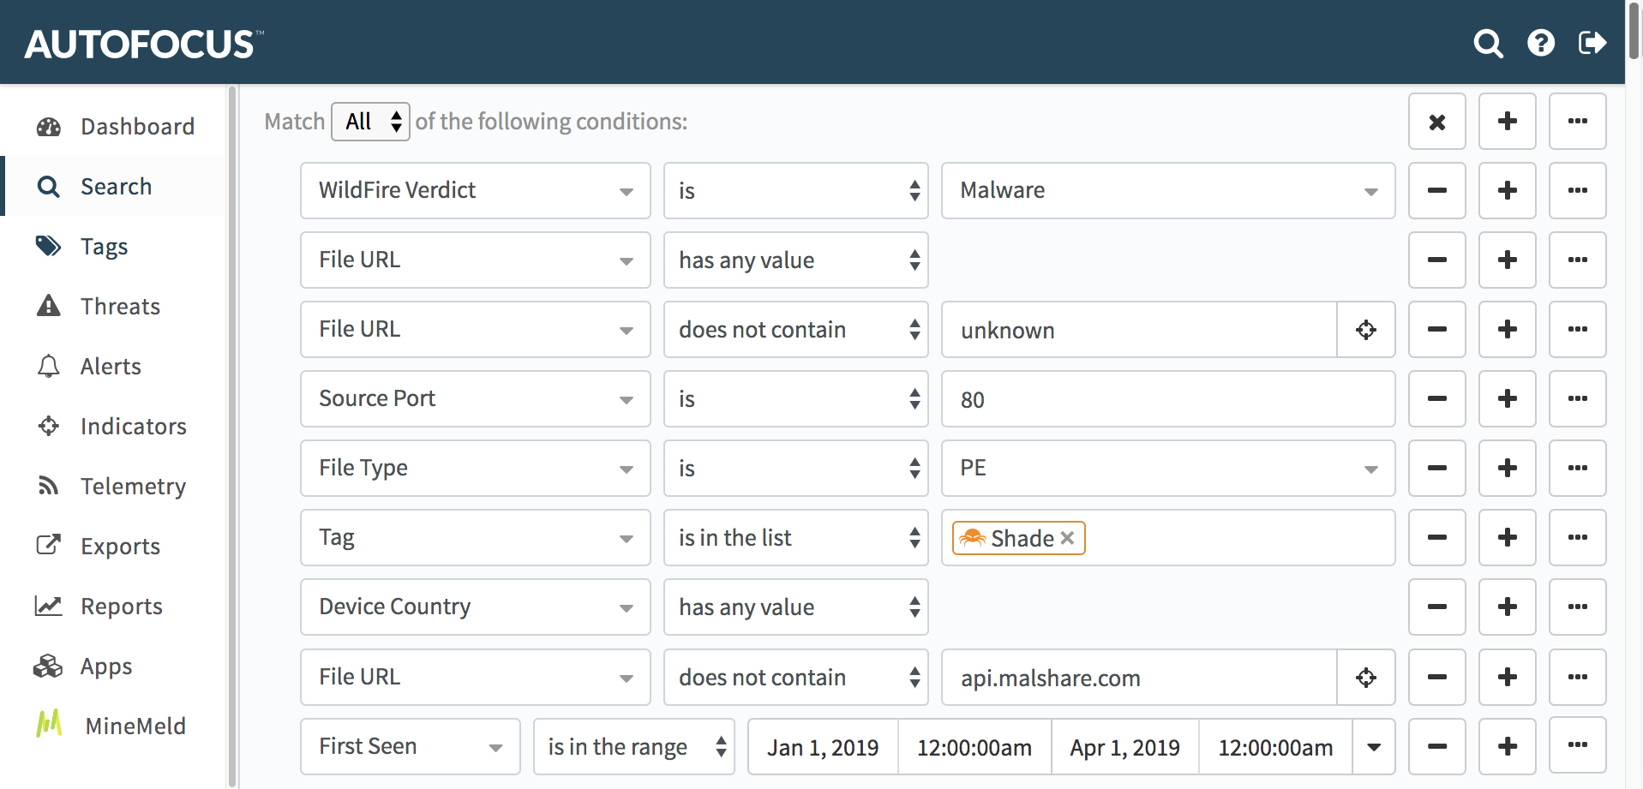Click target icon beside api.malshare.com field
This screenshot has width=1643, height=789.
click(1365, 678)
